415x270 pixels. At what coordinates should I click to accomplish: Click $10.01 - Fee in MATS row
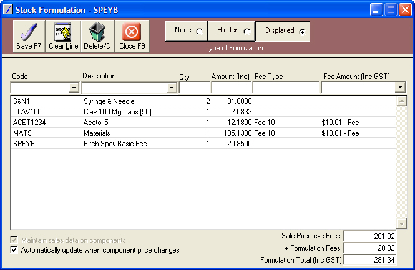point(340,133)
